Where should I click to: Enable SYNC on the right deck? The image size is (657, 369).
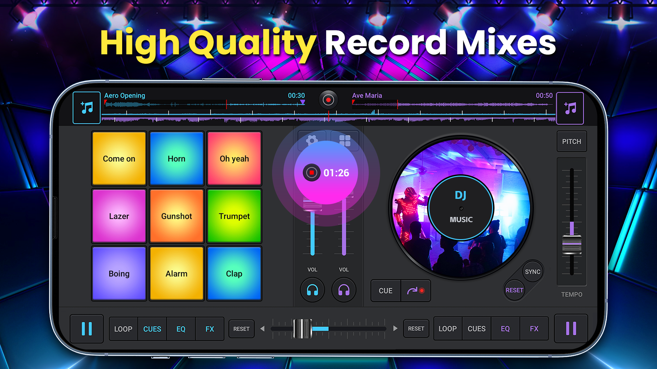click(533, 272)
